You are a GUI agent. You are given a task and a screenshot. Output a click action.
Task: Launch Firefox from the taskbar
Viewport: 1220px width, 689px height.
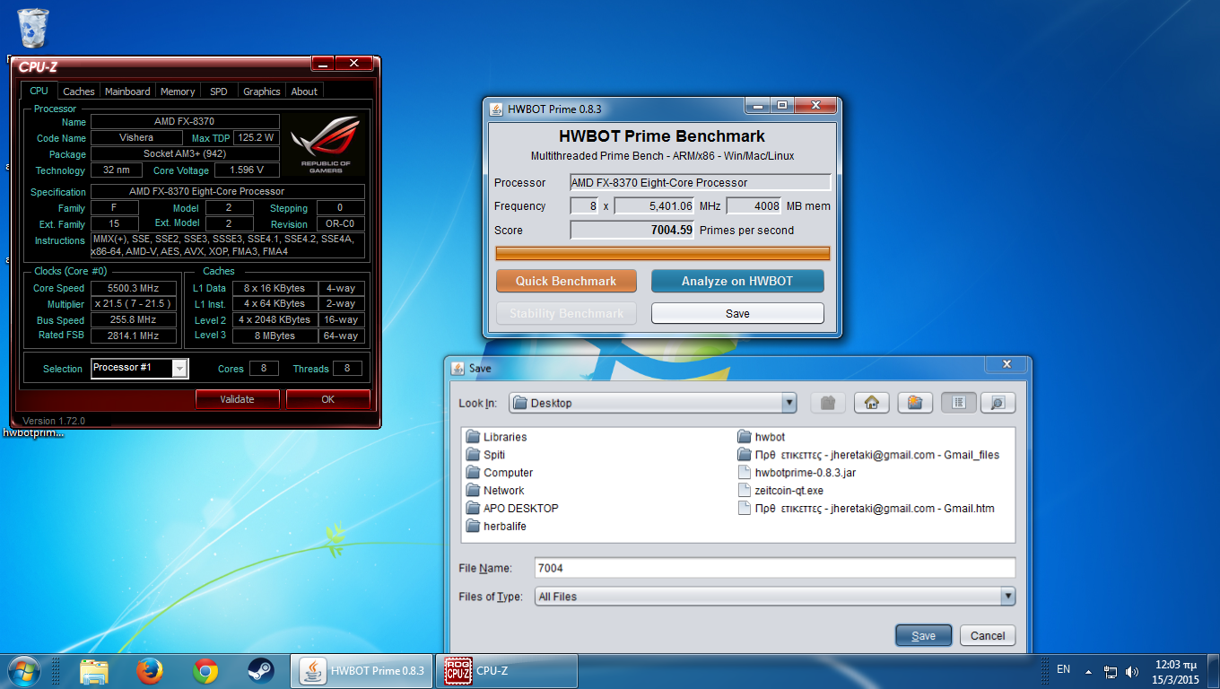[x=150, y=671]
